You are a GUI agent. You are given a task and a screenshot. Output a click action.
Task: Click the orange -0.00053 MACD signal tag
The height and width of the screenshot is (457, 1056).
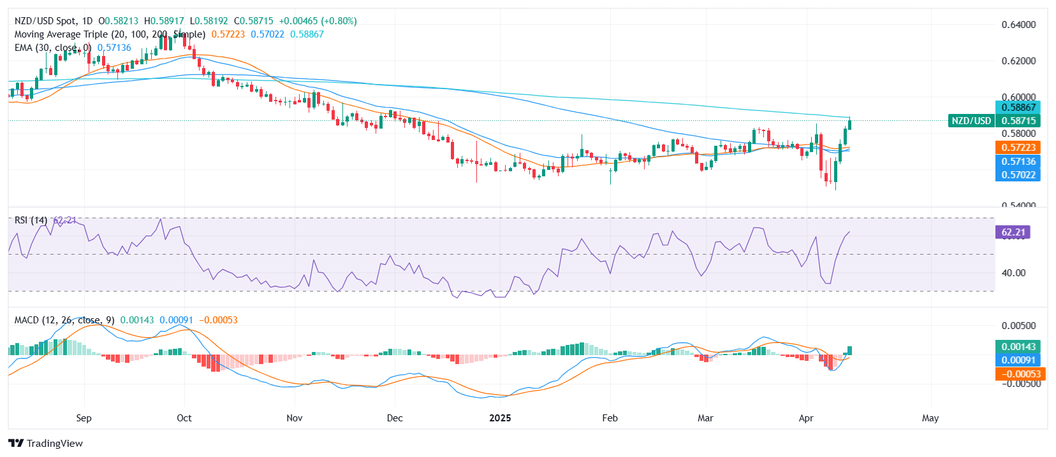pyautogui.click(x=1018, y=374)
